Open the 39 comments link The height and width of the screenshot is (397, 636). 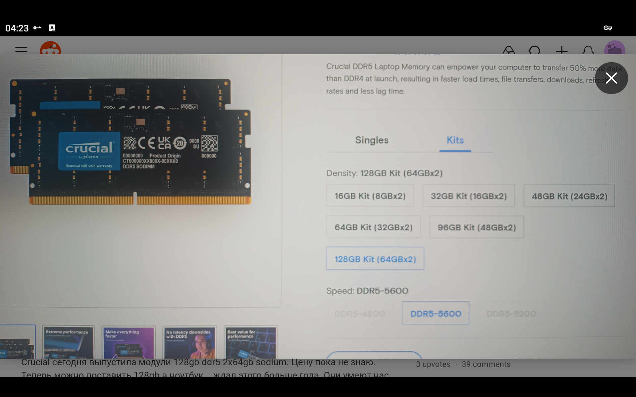click(x=486, y=364)
